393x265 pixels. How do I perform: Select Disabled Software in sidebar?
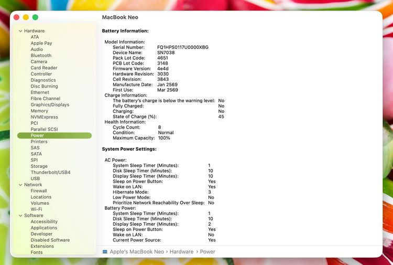pyautogui.click(x=50, y=240)
